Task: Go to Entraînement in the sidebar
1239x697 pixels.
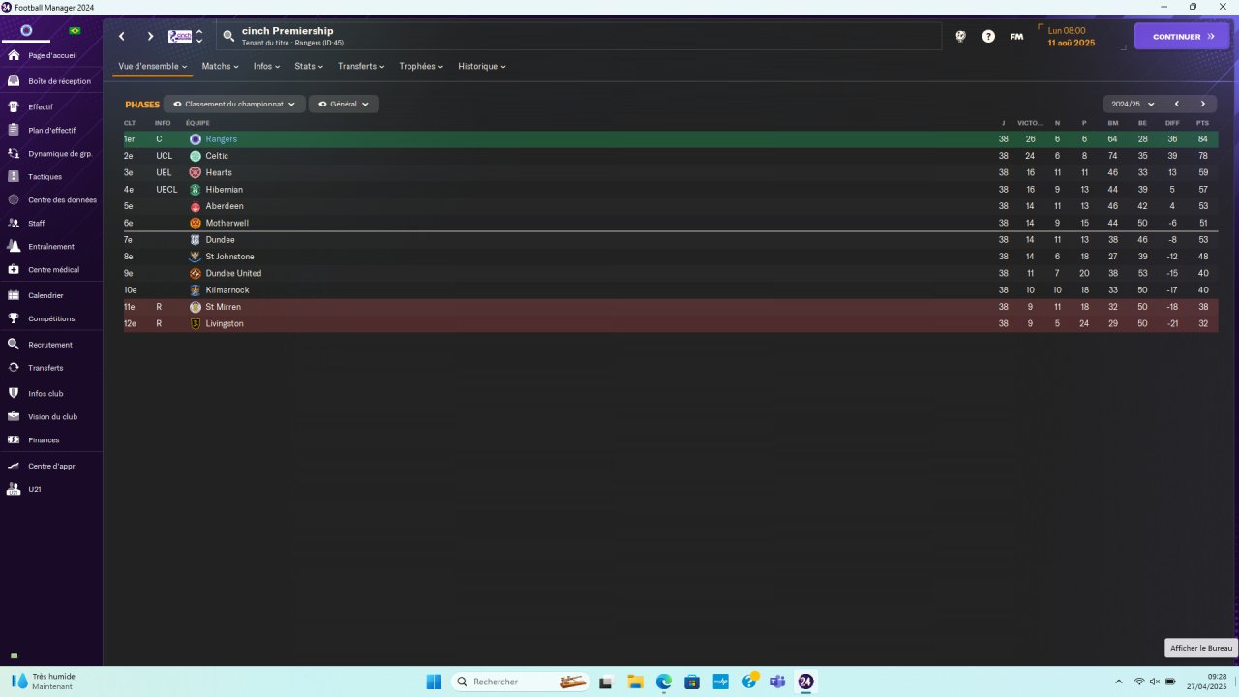Action: tap(51, 246)
